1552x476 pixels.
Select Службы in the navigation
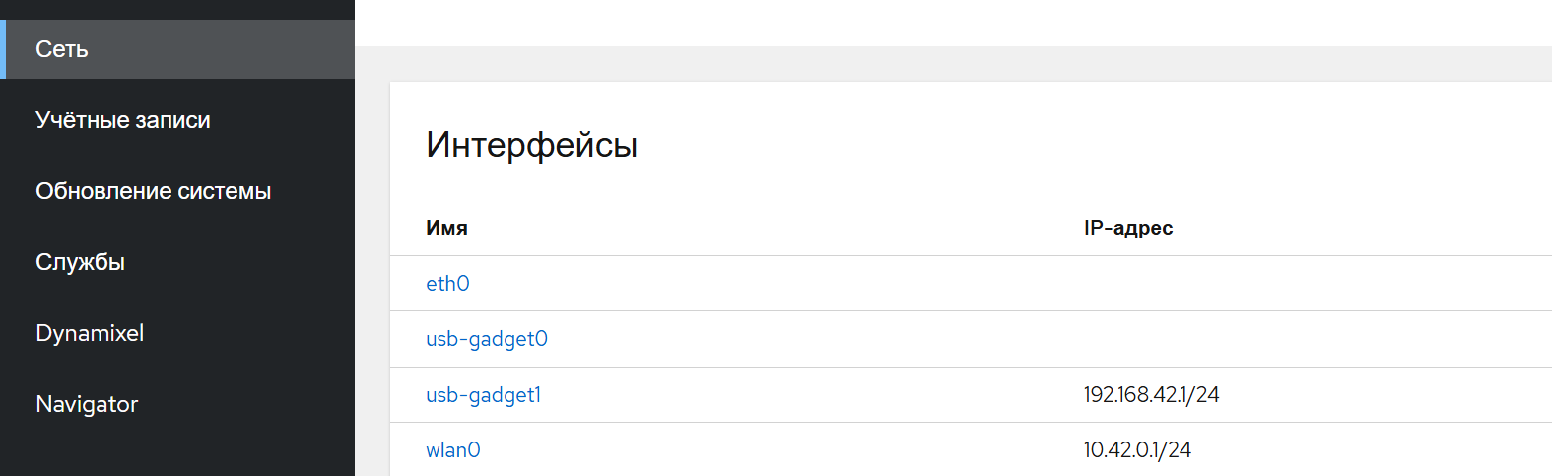click(x=80, y=262)
